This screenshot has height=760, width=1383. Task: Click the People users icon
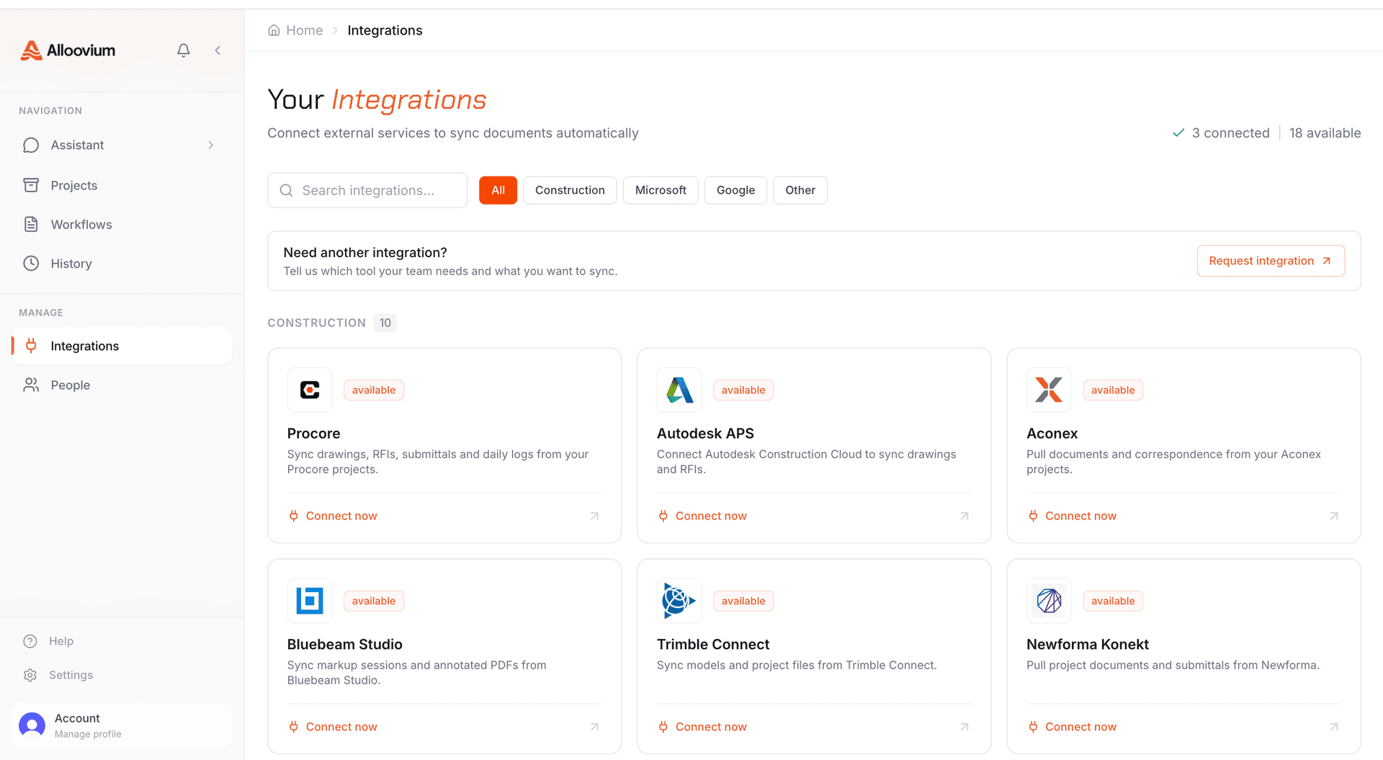[x=31, y=385]
